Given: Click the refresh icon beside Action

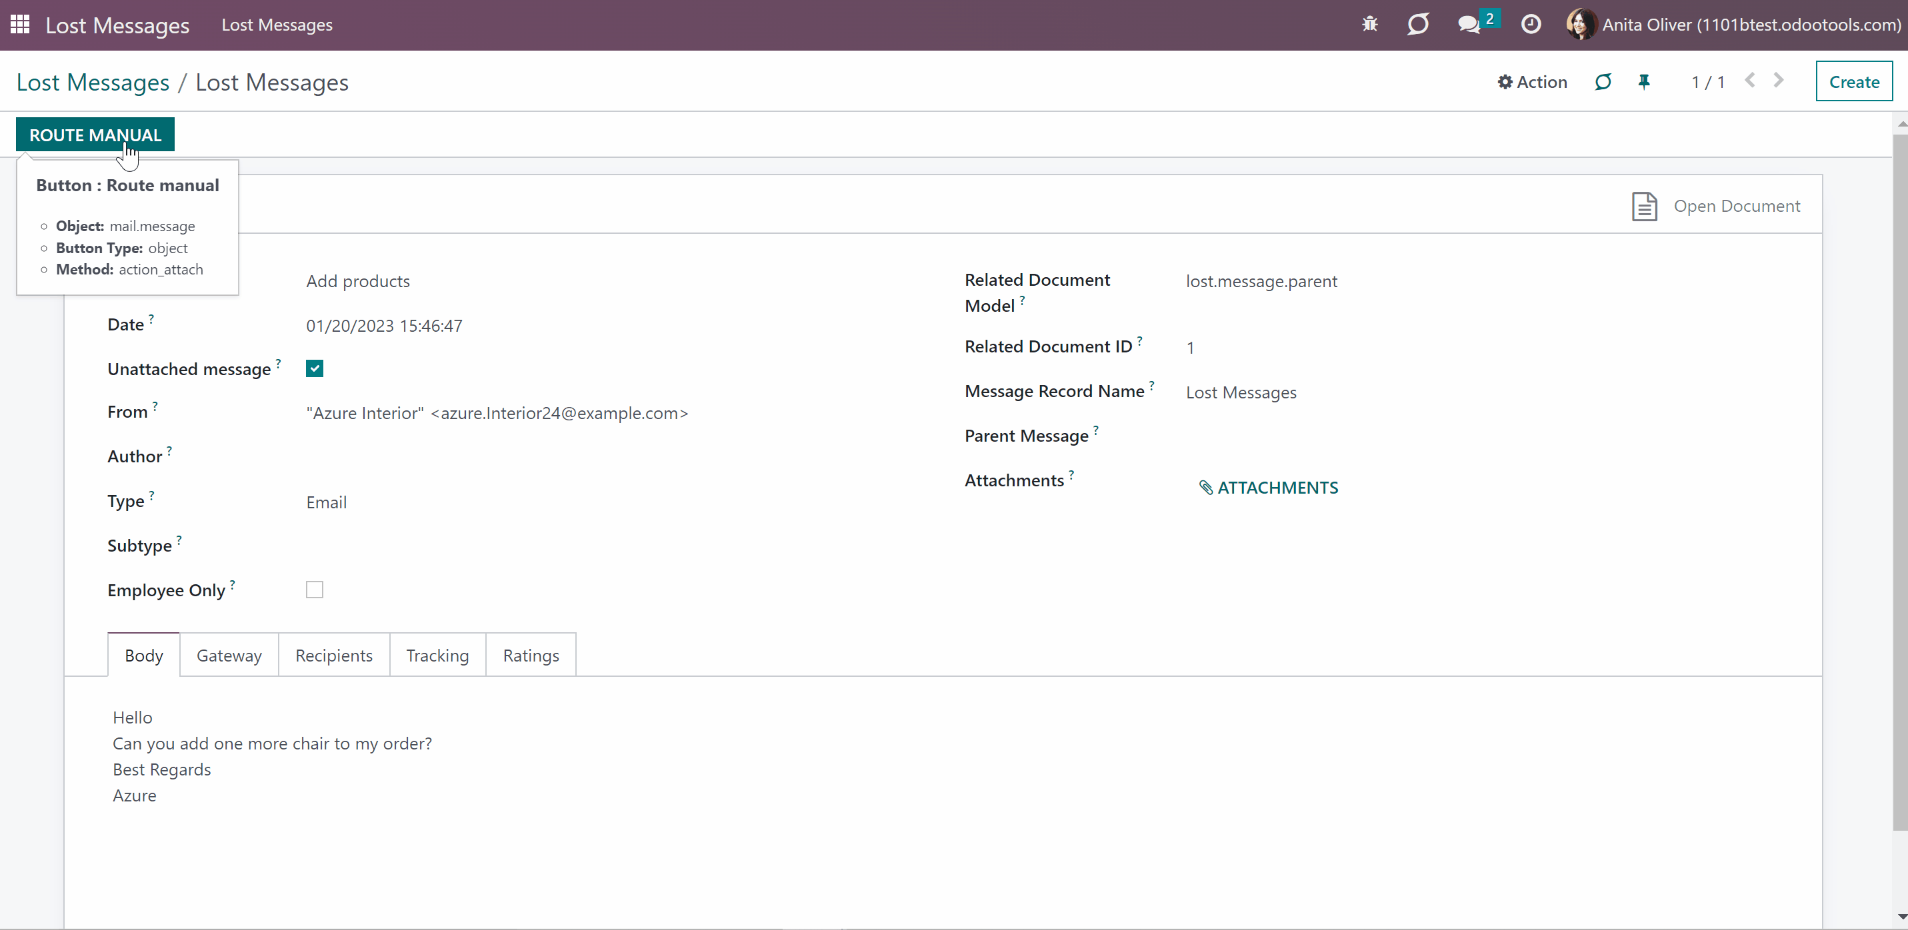Looking at the screenshot, I should click(1603, 81).
